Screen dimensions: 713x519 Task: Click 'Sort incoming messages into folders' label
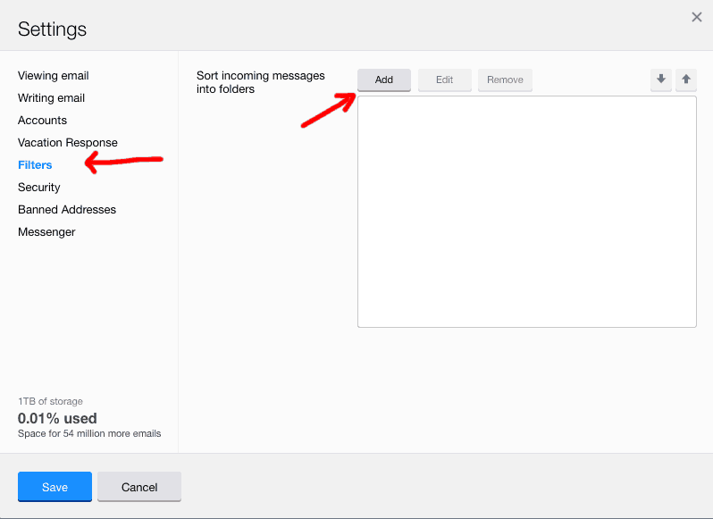[x=261, y=82]
